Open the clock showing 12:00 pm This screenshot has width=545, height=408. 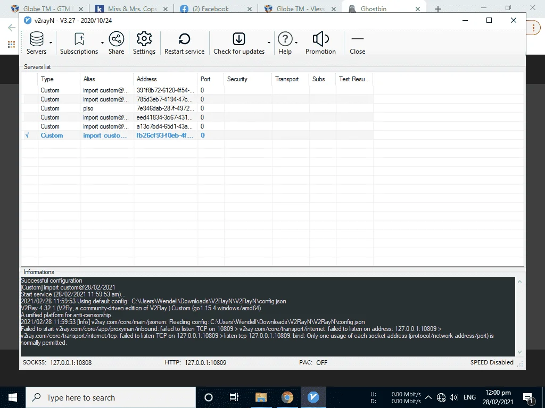coord(498,397)
